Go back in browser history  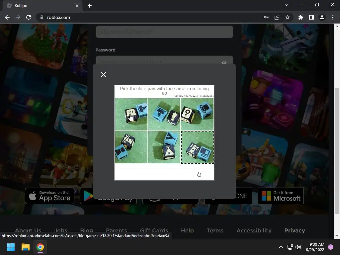pos(7,17)
